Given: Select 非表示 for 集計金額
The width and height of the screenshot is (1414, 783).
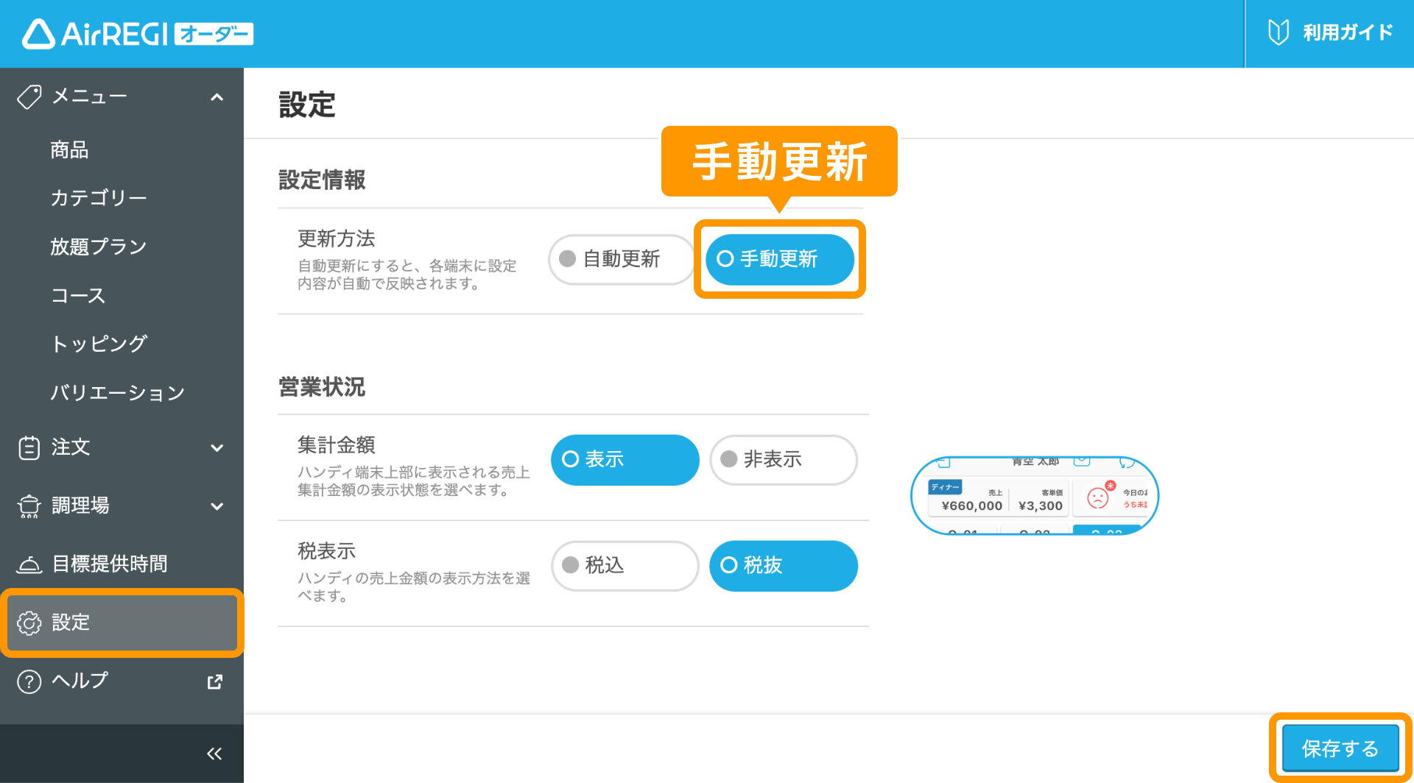Looking at the screenshot, I should coord(783,460).
